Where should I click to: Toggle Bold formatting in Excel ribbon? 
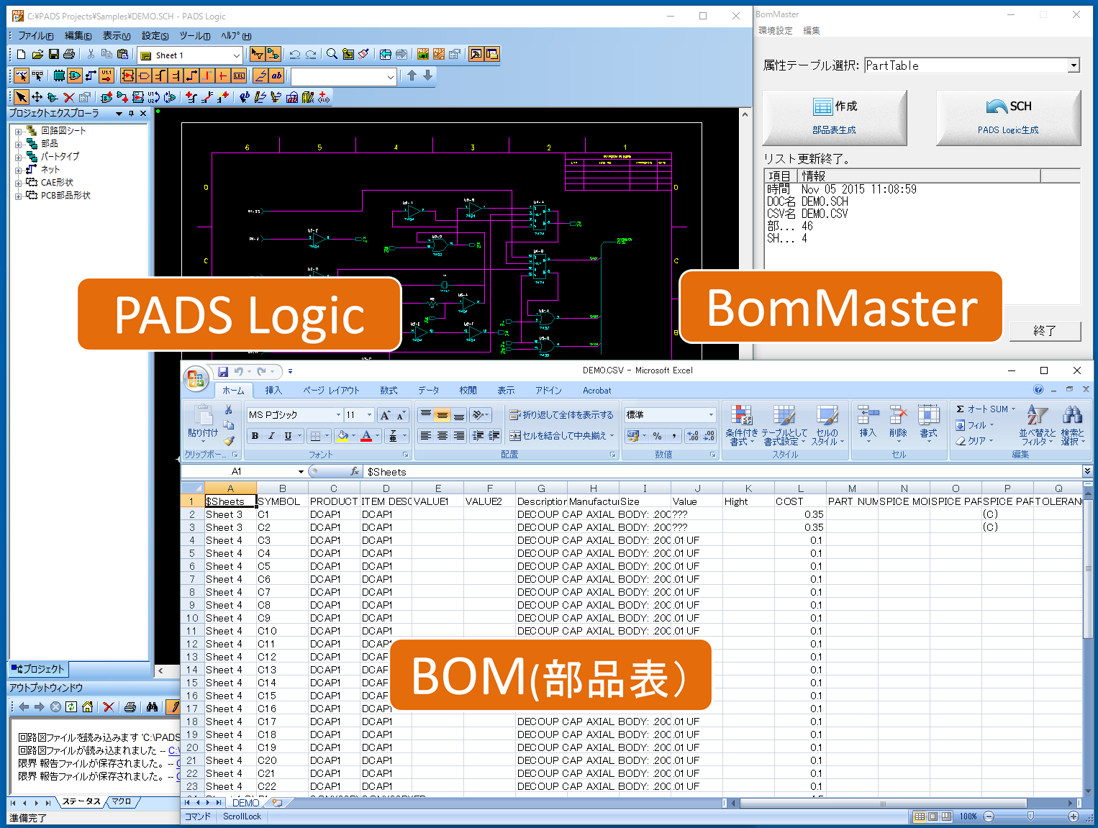tap(255, 436)
